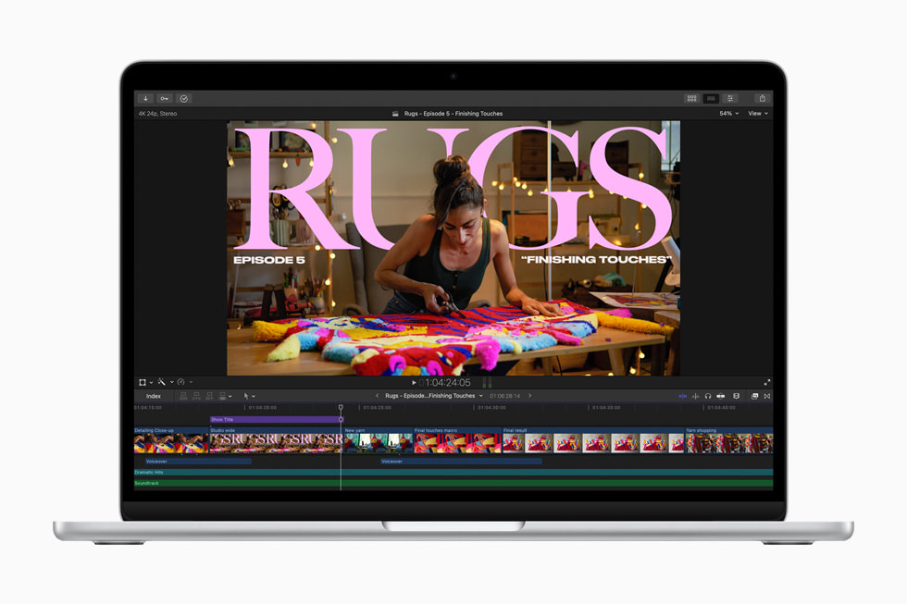Screen dimensions: 907x604
Task: Open the Clip Appearance icon on the timeline
Action: point(736,396)
